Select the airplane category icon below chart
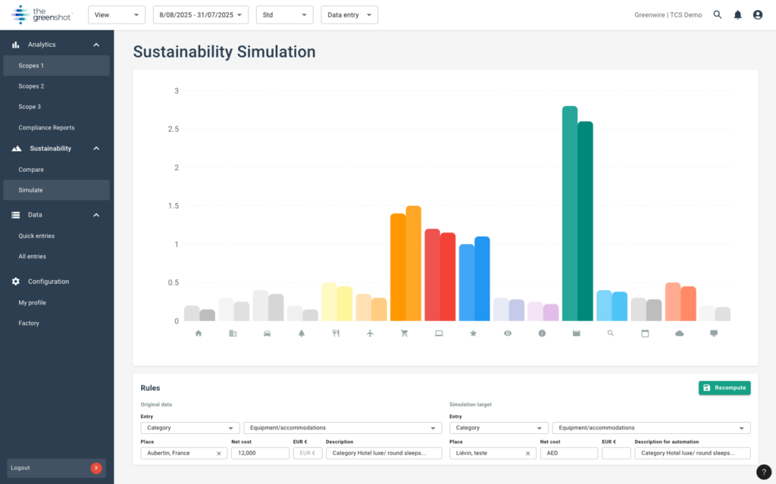This screenshot has height=484, width=776. 370,333
